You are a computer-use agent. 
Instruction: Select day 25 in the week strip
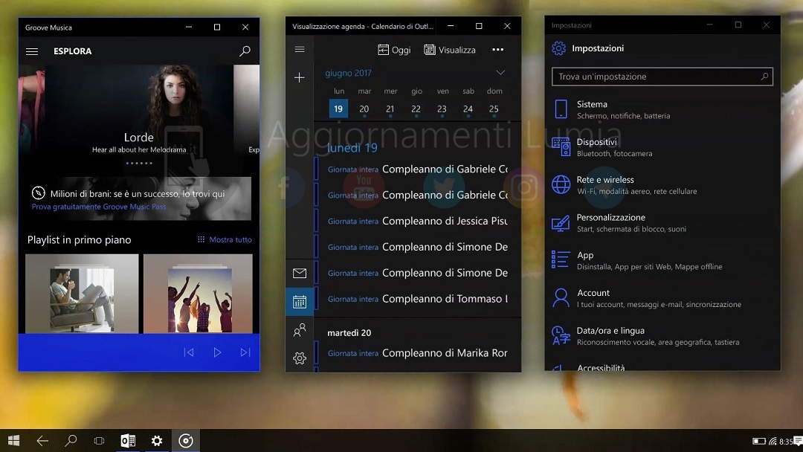click(494, 109)
